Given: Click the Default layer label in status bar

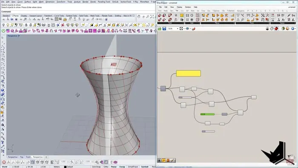Looking at the screenshot, I should (70, 167).
